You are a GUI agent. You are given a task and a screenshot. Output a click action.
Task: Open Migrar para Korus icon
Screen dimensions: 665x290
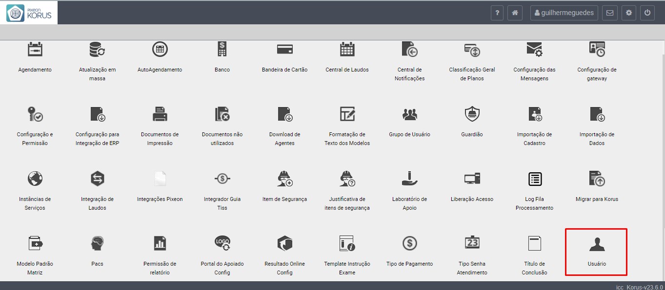(x=597, y=179)
